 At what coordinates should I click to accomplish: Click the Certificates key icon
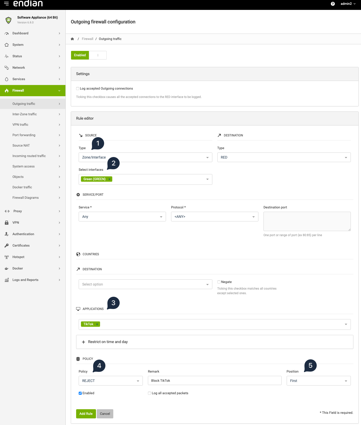[x=7, y=246]
